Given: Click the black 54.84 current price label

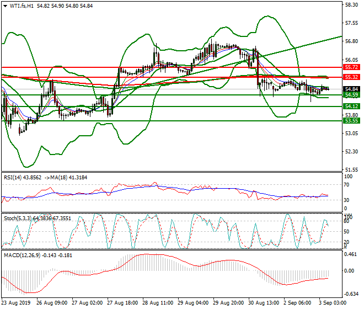Looking at the screenshot, I should (351, 89).
